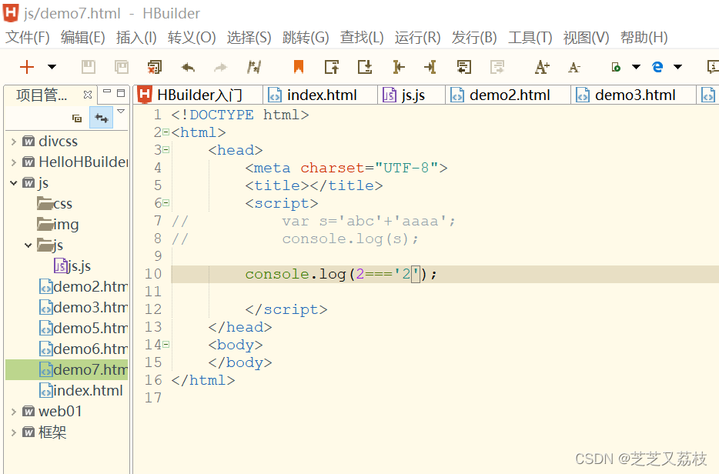Click the Collapse All tree icon
Viewport: 719px width, 474px height.
pos(77,118)
